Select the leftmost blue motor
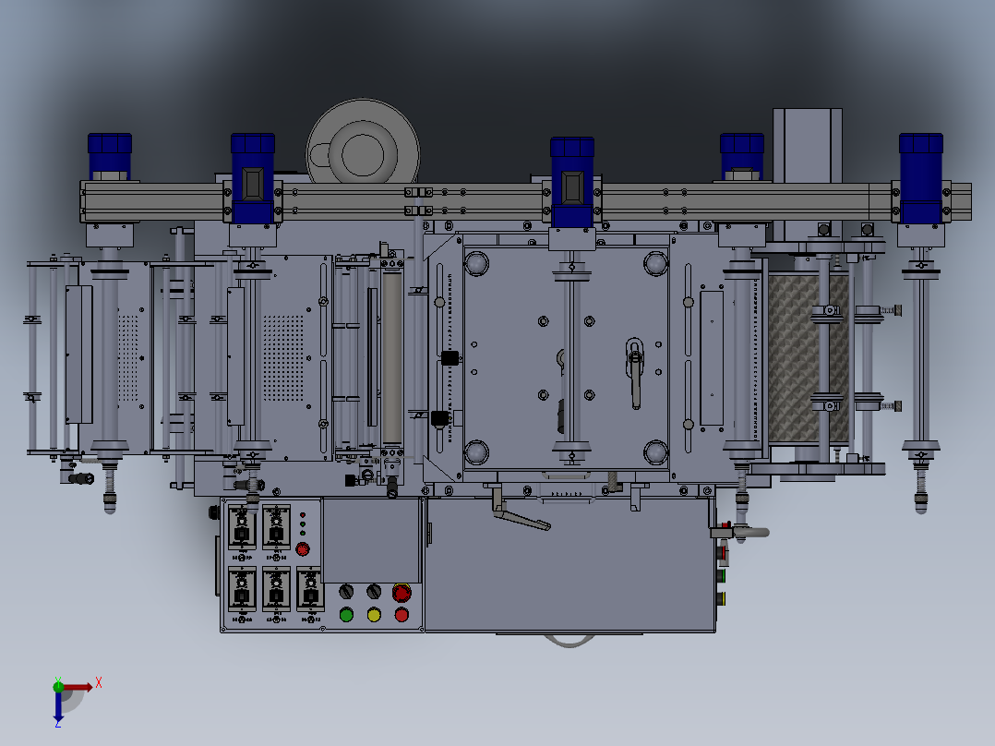This screenshot has height=746, width=995. (x=110, y=156)
